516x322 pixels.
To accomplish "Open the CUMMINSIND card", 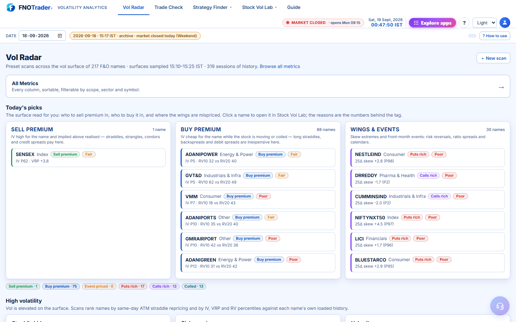I will (427, 199).
